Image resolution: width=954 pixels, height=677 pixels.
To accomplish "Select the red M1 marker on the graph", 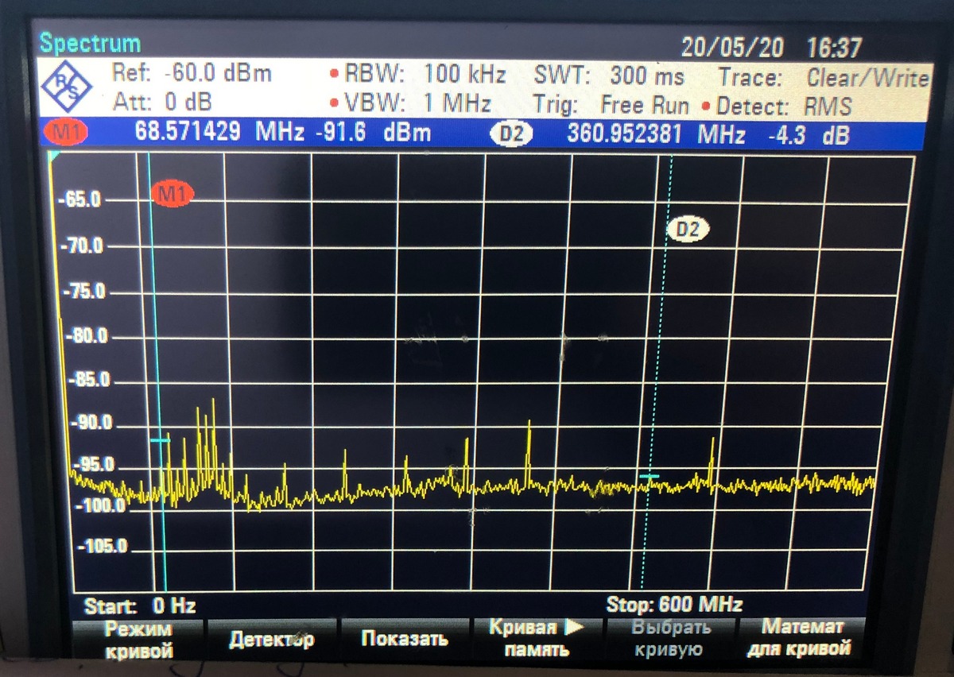I will coord(173,193).
